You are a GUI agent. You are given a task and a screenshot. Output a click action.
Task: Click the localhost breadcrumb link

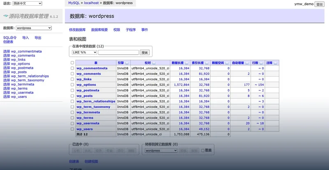pyautogui.click(x=91, y=3)
